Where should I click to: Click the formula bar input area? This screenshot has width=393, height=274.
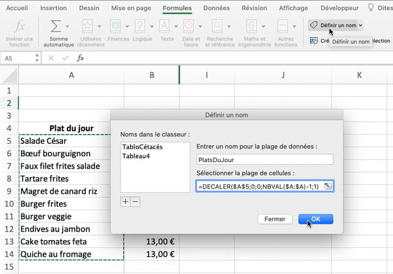[x=239, y=58]
